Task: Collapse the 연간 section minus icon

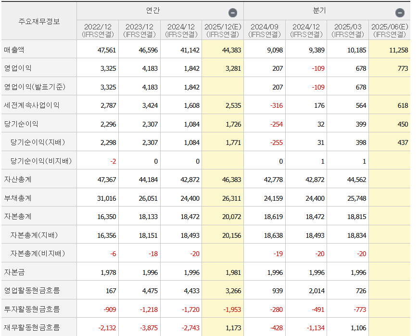Action: (233, 13)
